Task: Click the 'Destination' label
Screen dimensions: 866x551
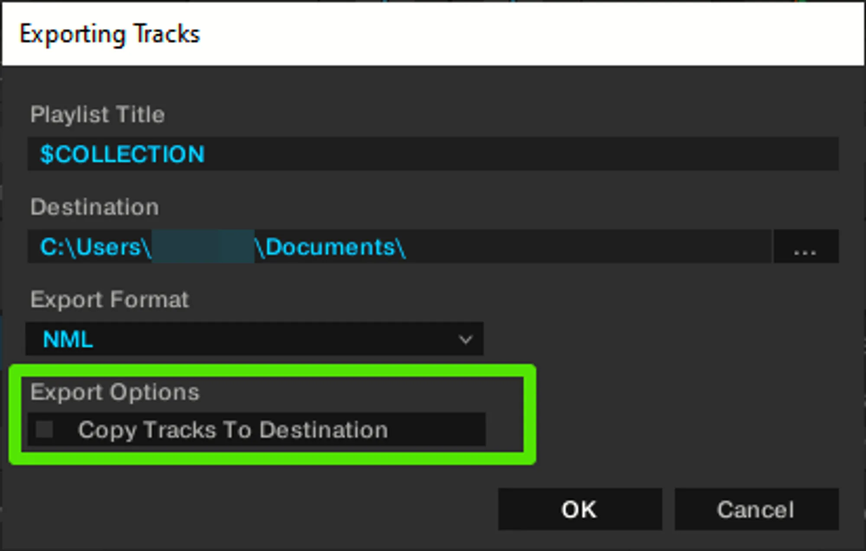Action: [94, 207]
